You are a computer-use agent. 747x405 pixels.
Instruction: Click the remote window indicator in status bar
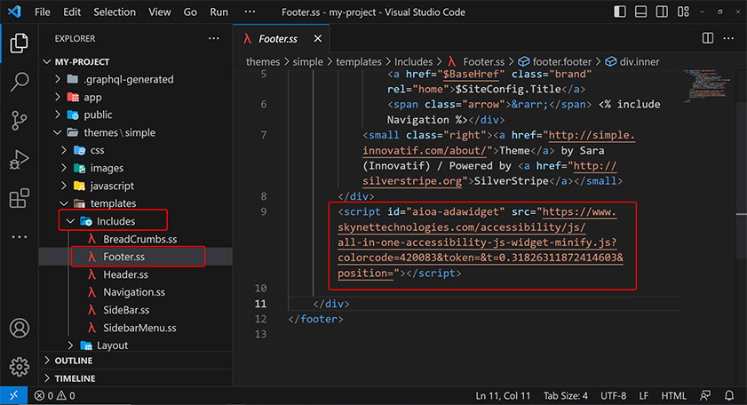[14, 395]
